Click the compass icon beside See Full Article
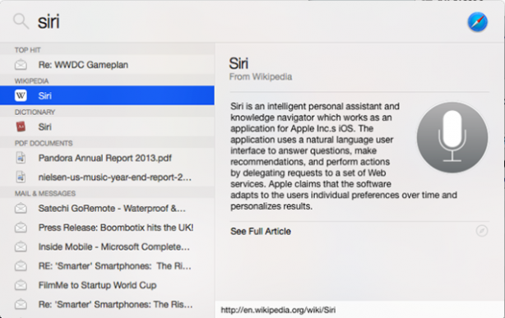The height and width of the screenshot is (318, 505). [482, 231]
